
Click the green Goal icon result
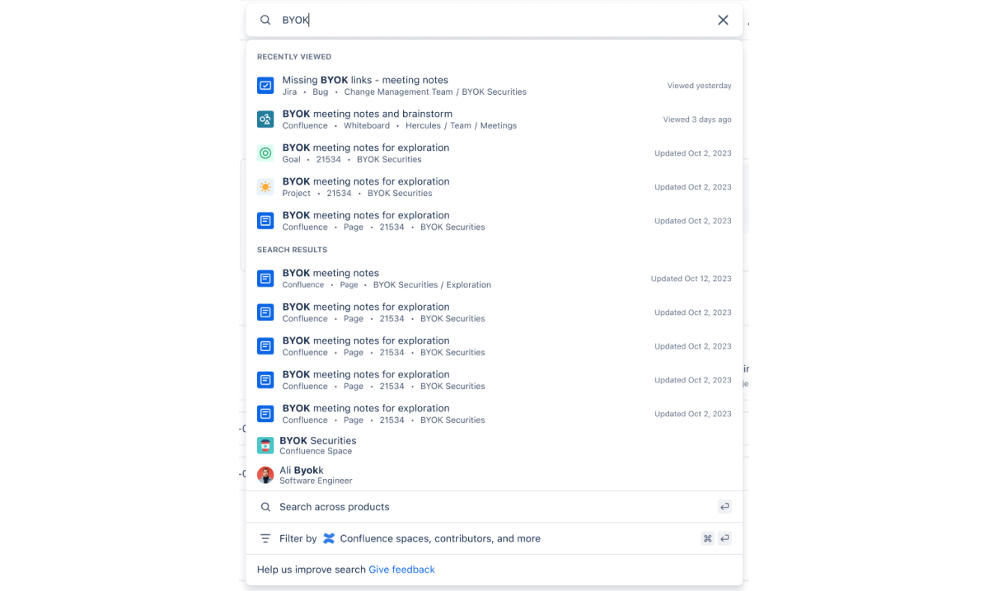point(265,153)
